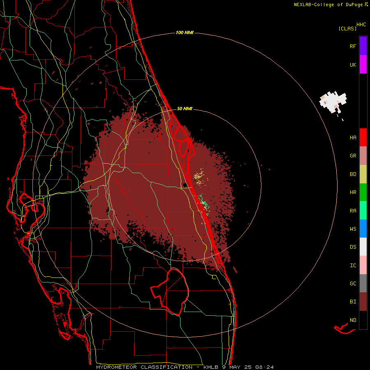Click the WS blue legend swatch
The width and height of the screenshot is (370, 370).
point(363,229)
